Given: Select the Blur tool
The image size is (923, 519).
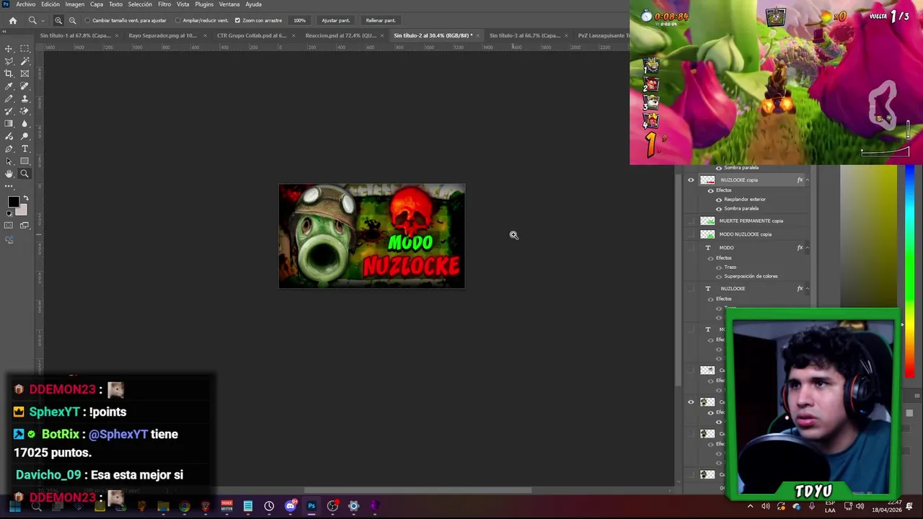Looking at the screenshot, I should point(25,123).
